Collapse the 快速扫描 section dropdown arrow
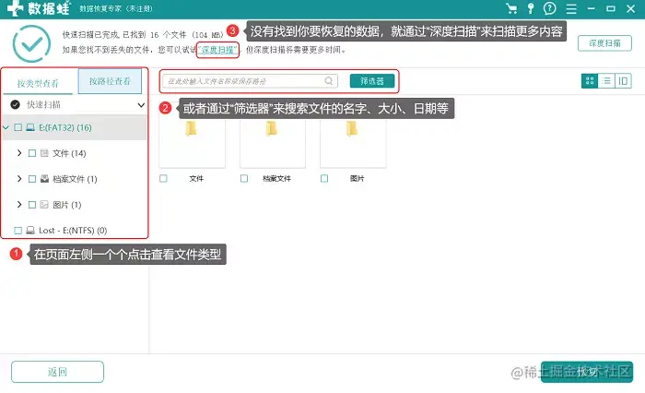 [x=141, y=105]
